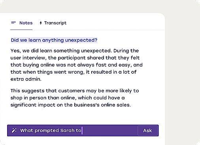Submit the question with the Ask button
The height and width of the screenshot is (145, 200).
pos(147,130)
